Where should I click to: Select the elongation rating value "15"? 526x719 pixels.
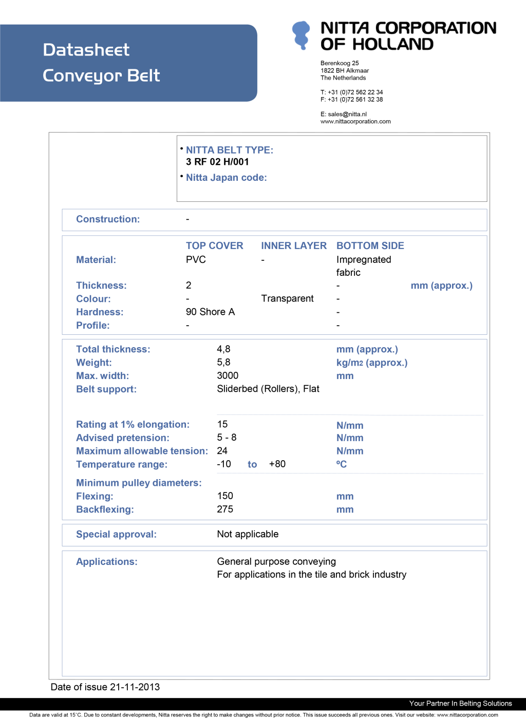(222, 424)
